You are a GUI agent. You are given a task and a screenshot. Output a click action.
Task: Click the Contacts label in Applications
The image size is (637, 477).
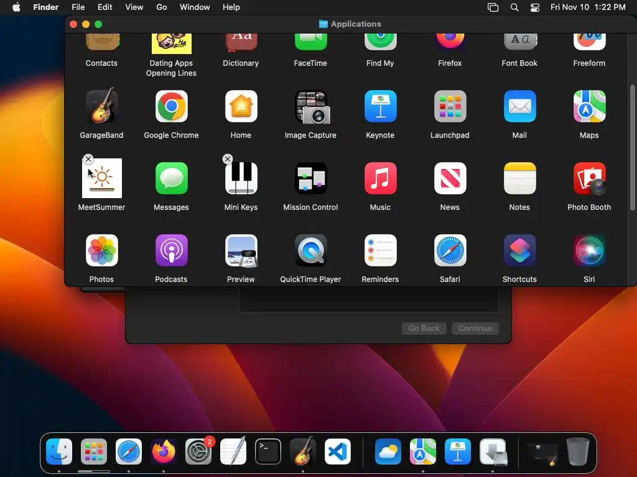(x=101, y=63)
